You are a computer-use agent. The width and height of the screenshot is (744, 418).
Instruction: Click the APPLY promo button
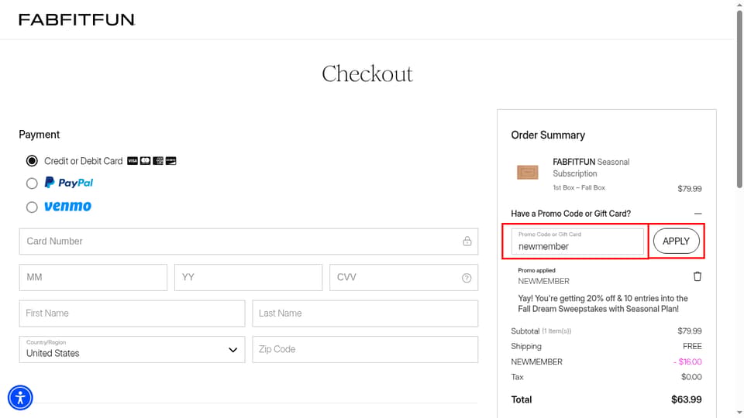(x=676, y=242)
